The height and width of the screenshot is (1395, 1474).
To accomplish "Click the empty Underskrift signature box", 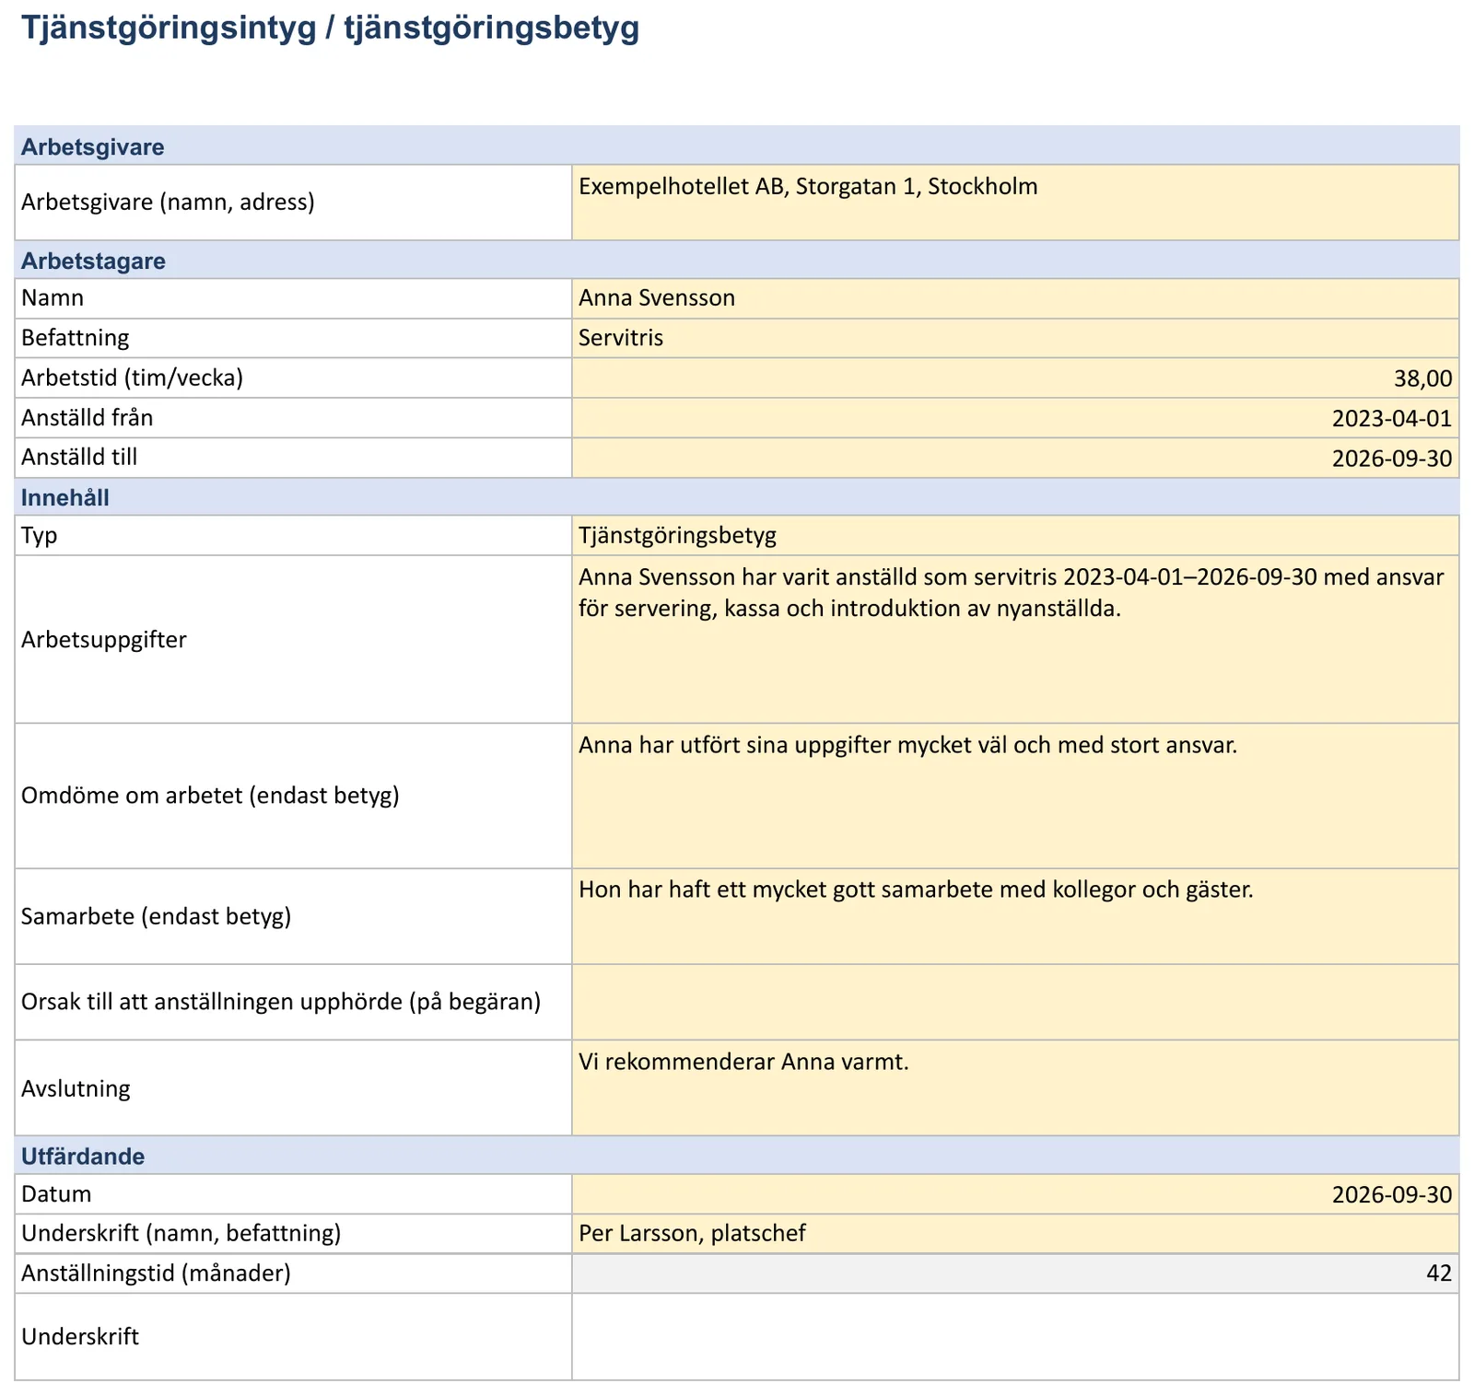I will [1015, 1336].
